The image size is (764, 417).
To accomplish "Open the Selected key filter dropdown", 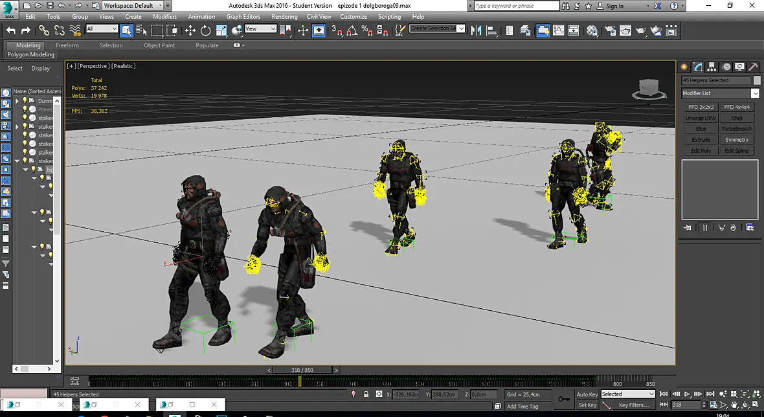I will [627, 394].
